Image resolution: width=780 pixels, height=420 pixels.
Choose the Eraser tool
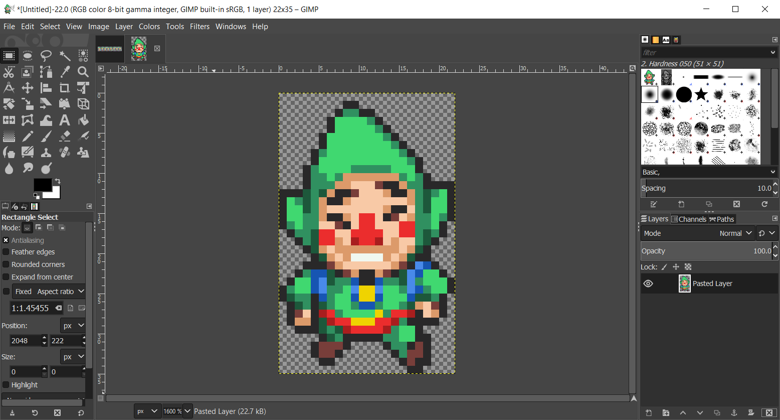click(x=65, y=136)
